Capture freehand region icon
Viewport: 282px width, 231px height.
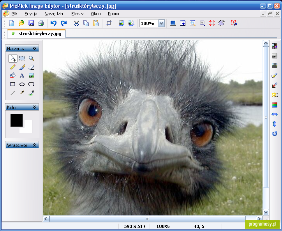[x=222, y=23]
